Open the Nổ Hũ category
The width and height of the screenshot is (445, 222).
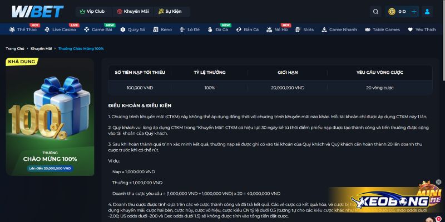coord(277,29)
